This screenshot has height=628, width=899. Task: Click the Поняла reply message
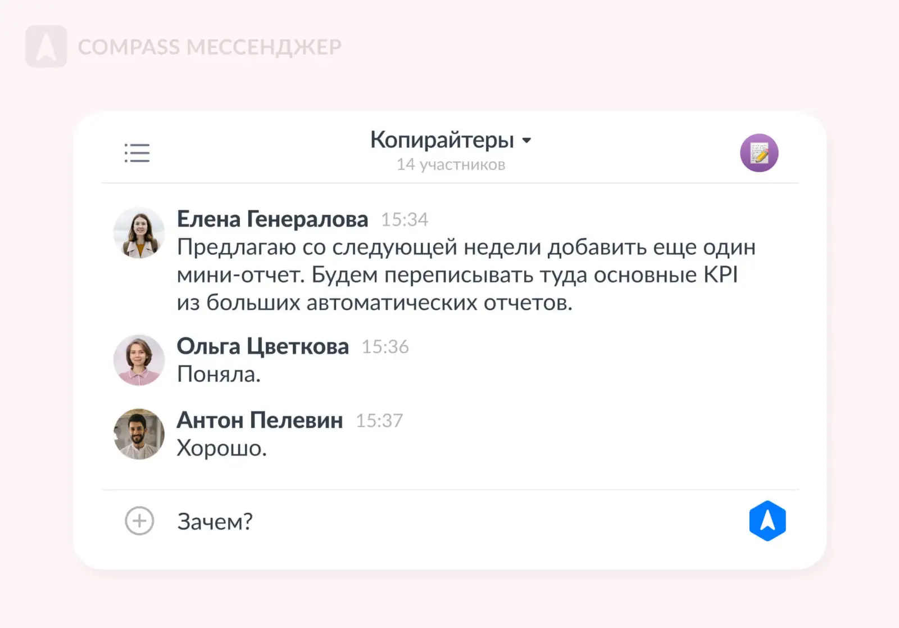pos(219,374)
